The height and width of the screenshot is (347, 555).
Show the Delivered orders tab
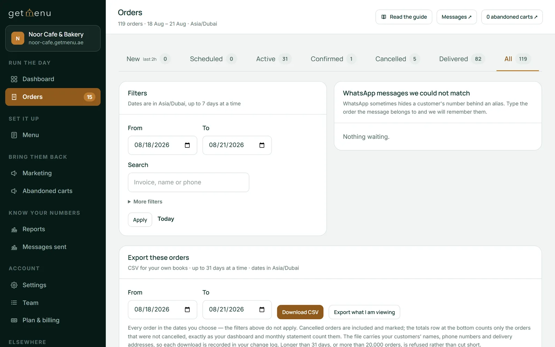(462, 59)
